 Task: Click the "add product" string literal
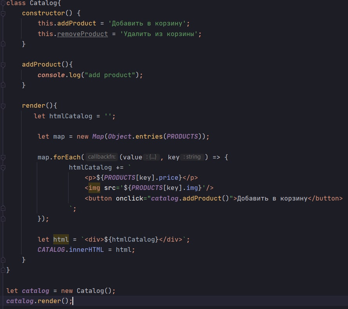click(x=110, y=75)
